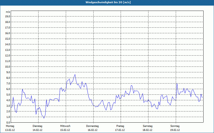Image resolution: width=214 pixels, height=133 pixels.
Task: Select the 2,0 y-axis value
Action: 8,111
